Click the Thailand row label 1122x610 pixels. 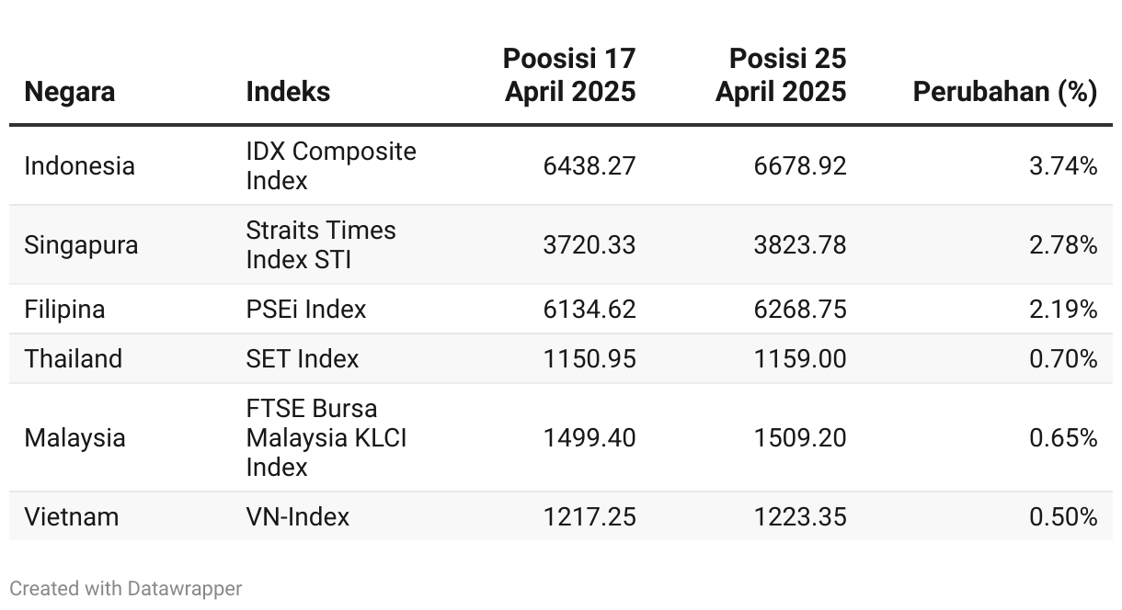click(73, 358)
